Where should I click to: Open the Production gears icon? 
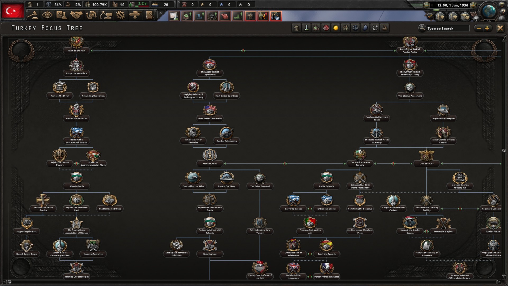pos(121,15)
